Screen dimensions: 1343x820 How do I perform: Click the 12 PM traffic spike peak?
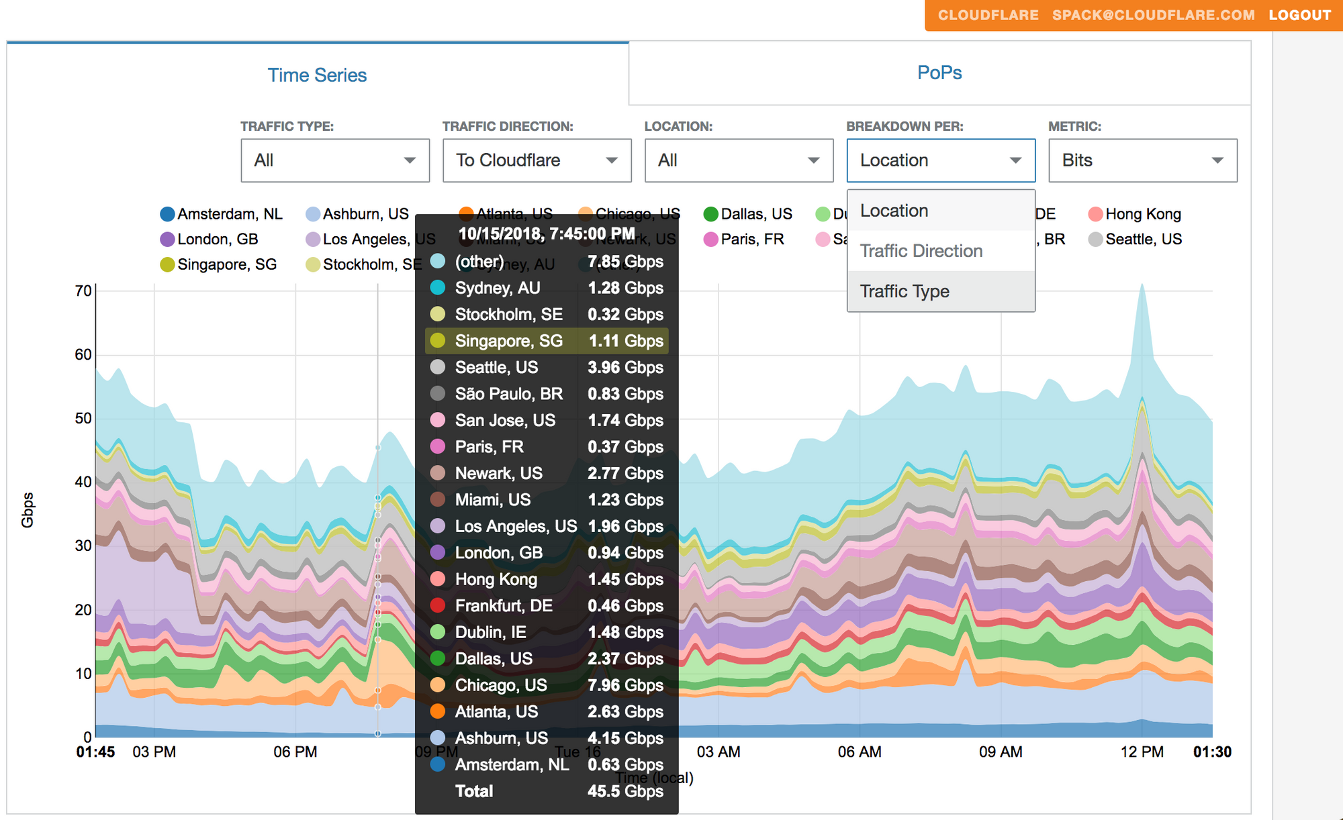1142,286
